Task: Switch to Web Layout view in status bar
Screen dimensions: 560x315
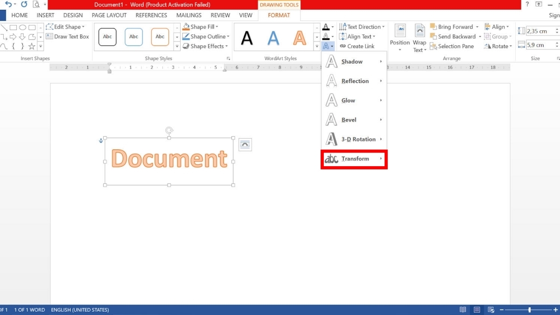Action: tap(491, 310)
